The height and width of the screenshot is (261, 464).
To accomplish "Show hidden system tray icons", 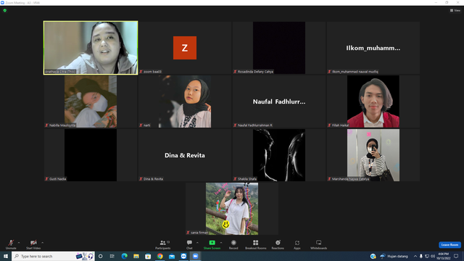I will [415, 256].
